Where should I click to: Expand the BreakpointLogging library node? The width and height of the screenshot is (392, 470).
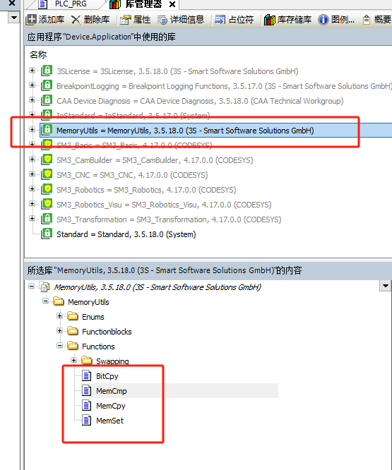[x=32, y=85]
